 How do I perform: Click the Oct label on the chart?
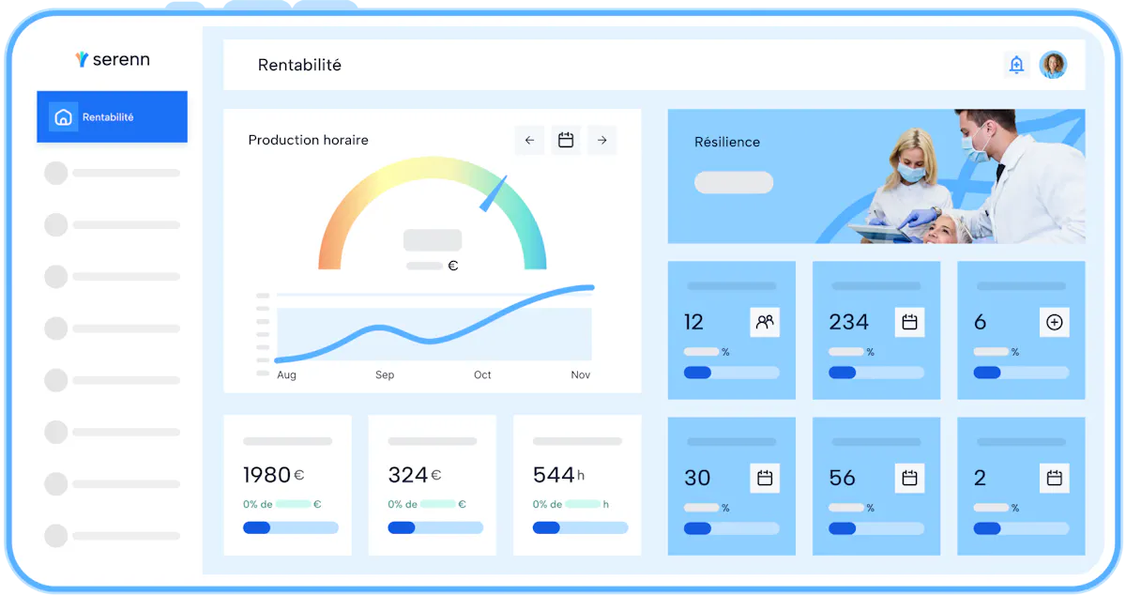[x=482, y=375]
